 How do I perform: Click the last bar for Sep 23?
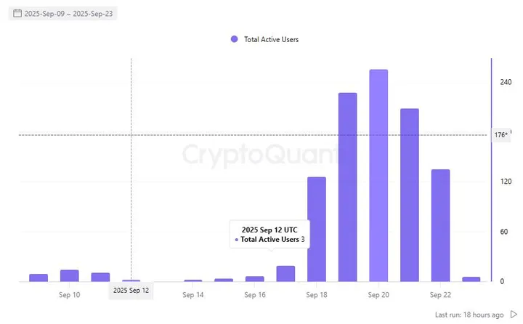click(471, 279)
